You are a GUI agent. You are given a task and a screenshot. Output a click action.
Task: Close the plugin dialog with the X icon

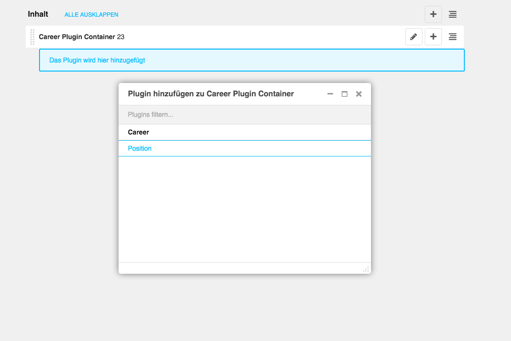[359, 94]
